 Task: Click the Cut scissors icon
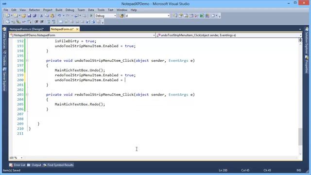[41, 16]
